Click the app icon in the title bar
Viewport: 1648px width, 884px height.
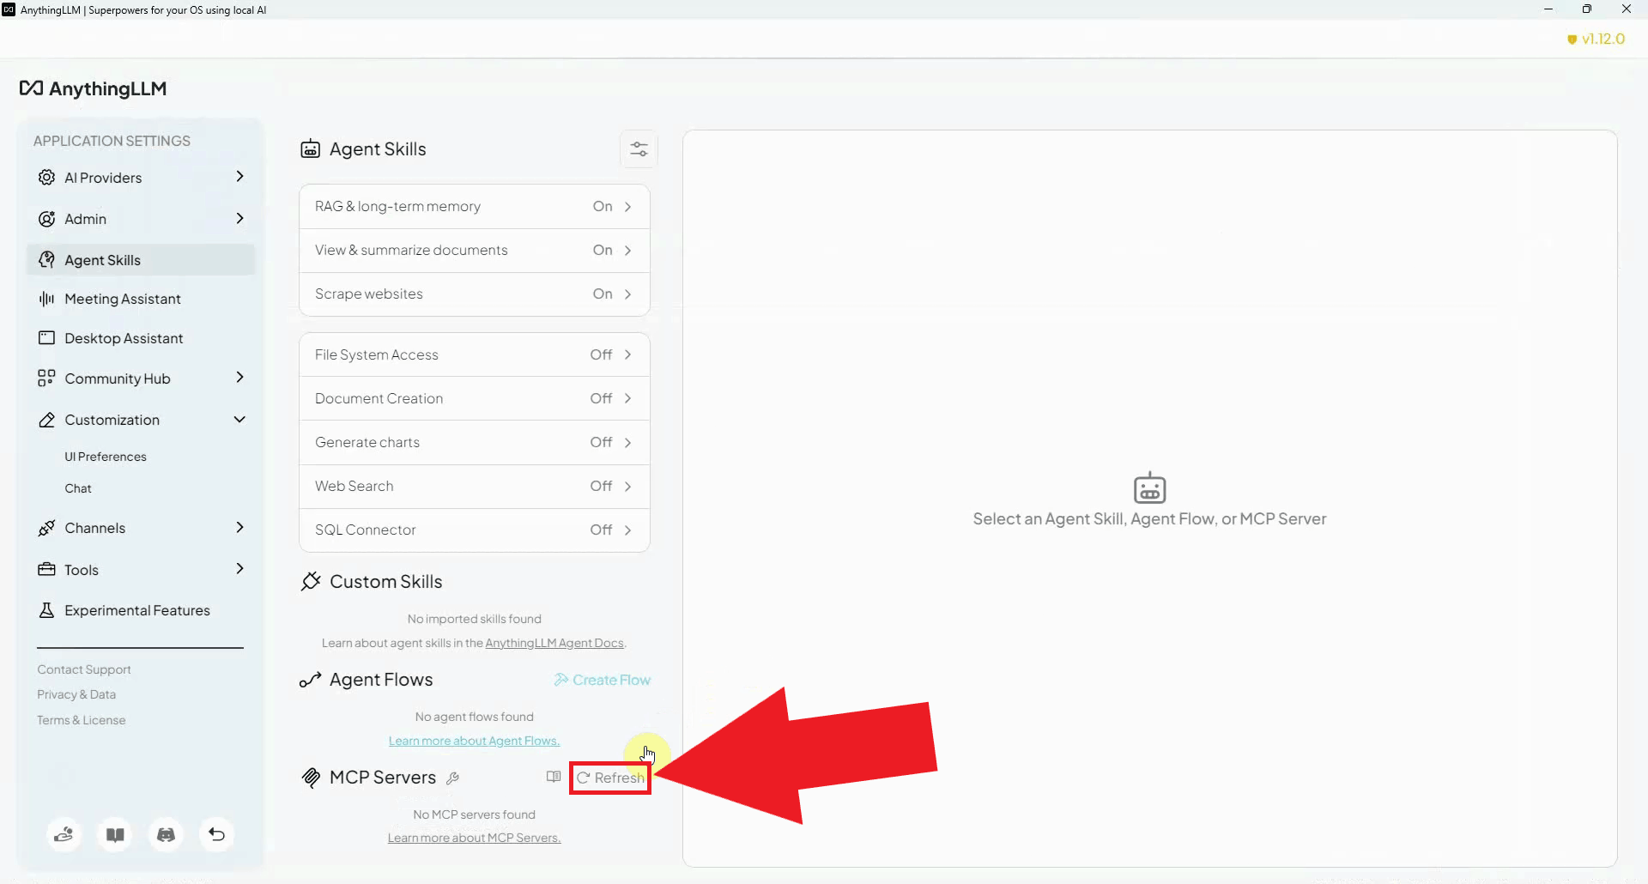pos(9,9)
